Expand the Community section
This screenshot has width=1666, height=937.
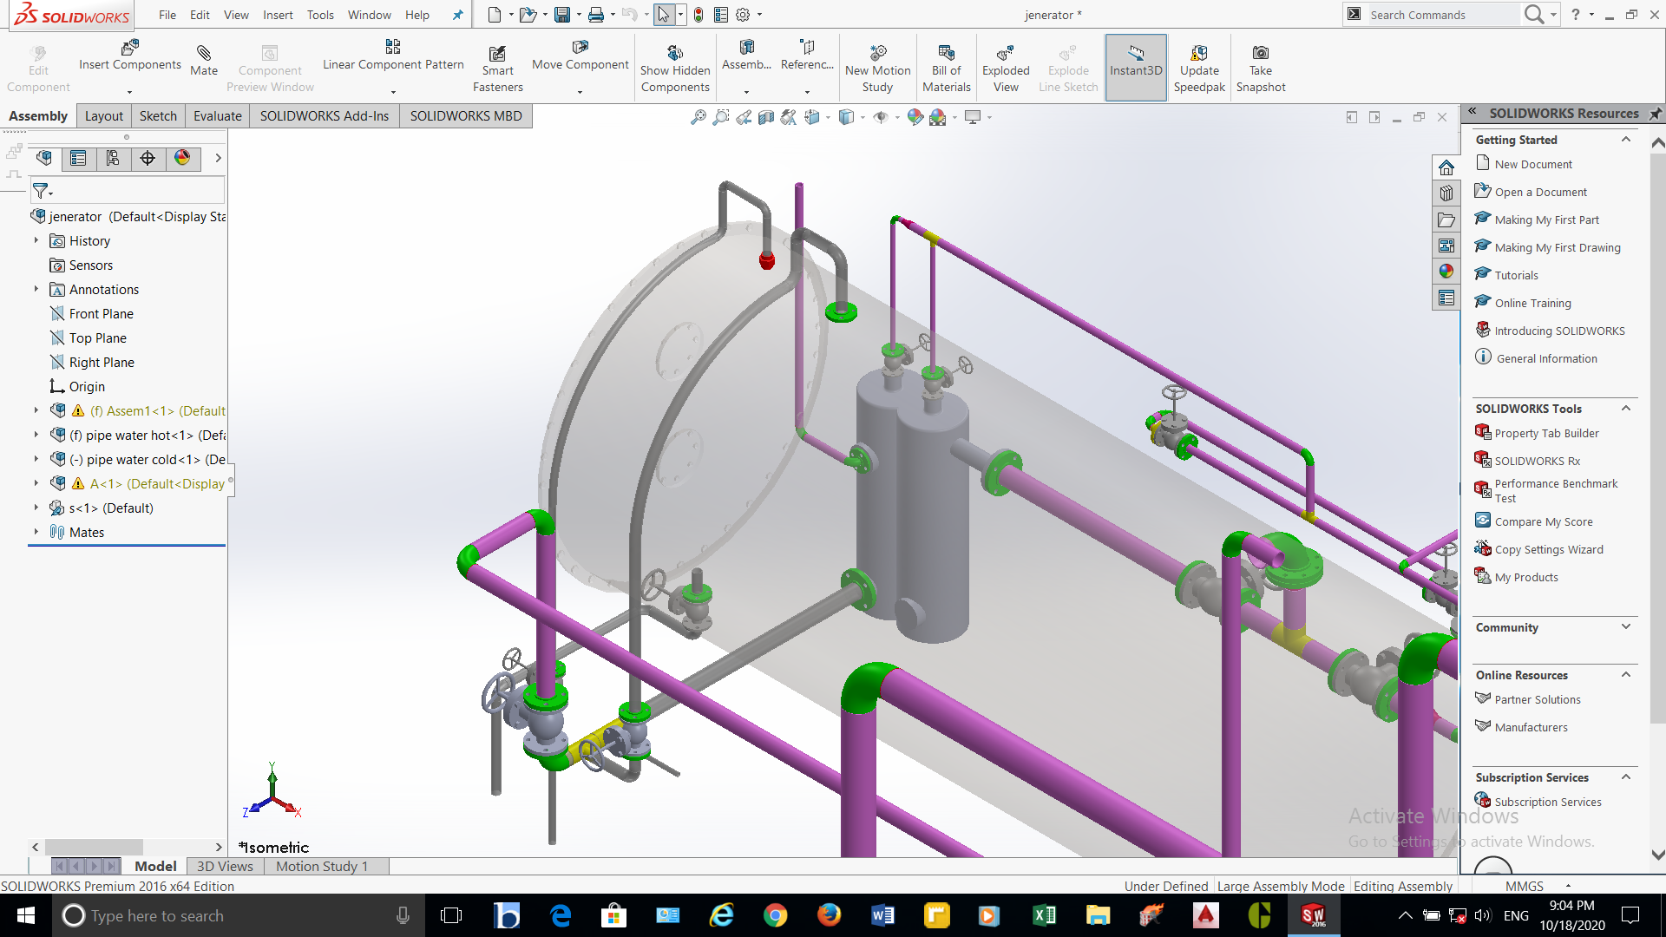point(1625,627)
